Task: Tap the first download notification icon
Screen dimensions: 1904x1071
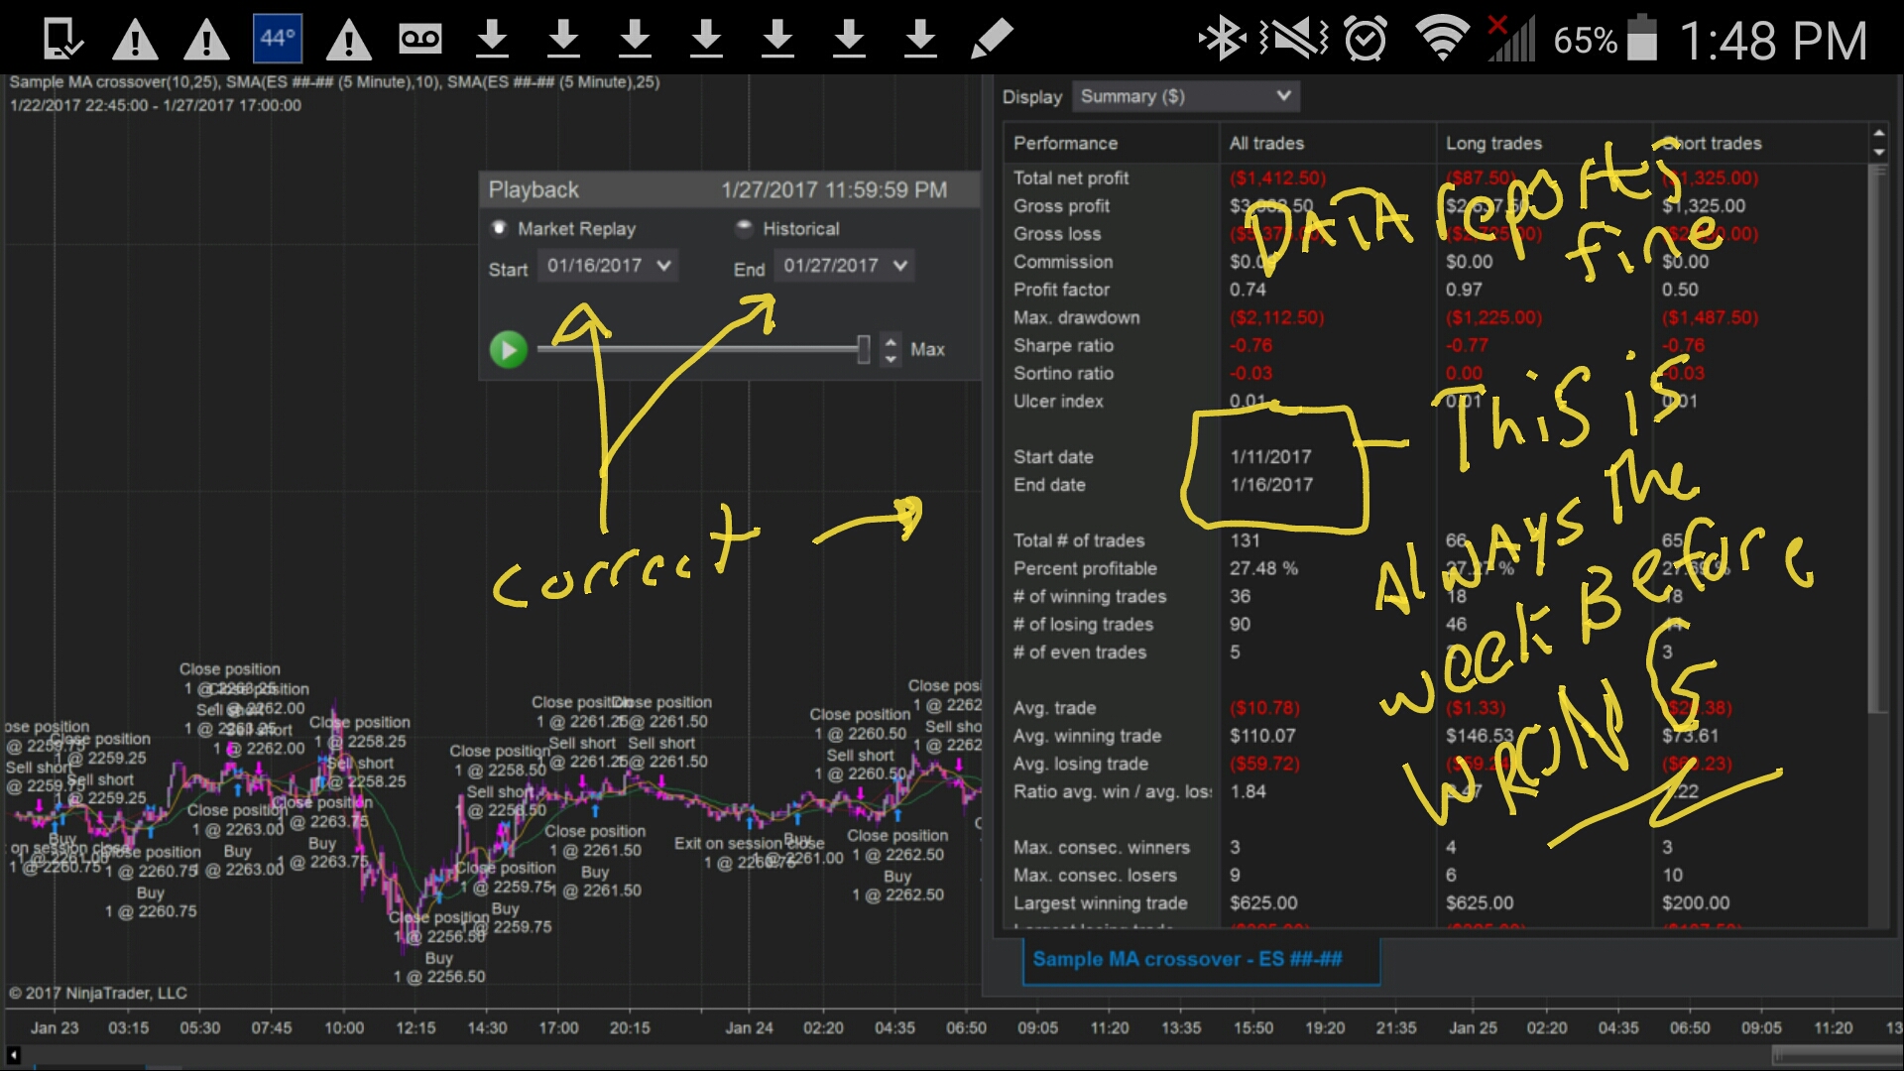Action: pos(492,39)
